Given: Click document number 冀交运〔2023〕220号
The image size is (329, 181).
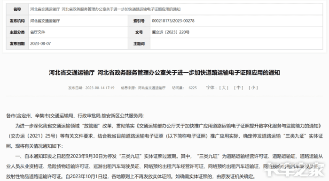Looking at the screenshot, I should point(171,32).
